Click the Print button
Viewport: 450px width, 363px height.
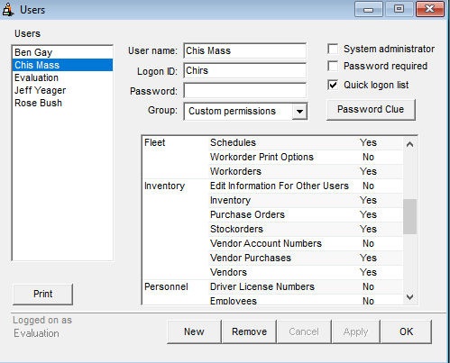coord(43,294)
